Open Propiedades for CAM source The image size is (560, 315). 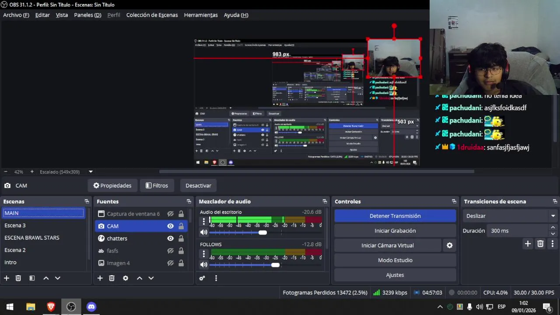click(112, 185)
